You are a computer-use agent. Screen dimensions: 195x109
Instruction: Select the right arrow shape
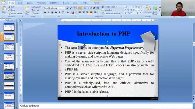coord(134,10)
